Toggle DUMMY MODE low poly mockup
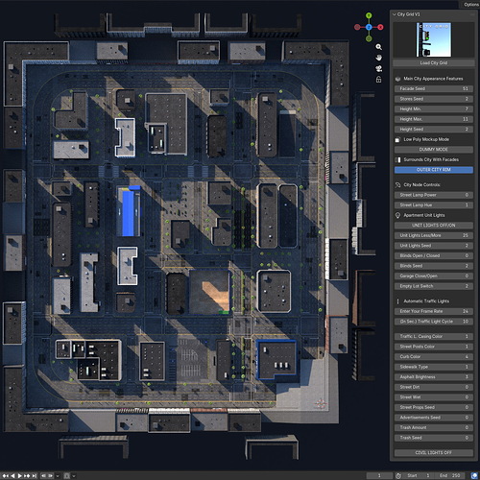480x480 pixels. (x=434, y=150)
